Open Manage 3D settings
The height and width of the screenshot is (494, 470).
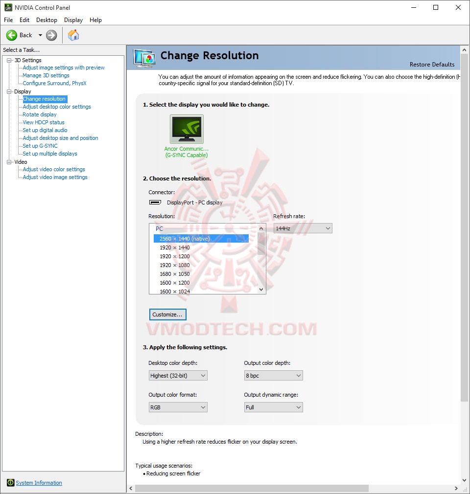click(46, 75)
